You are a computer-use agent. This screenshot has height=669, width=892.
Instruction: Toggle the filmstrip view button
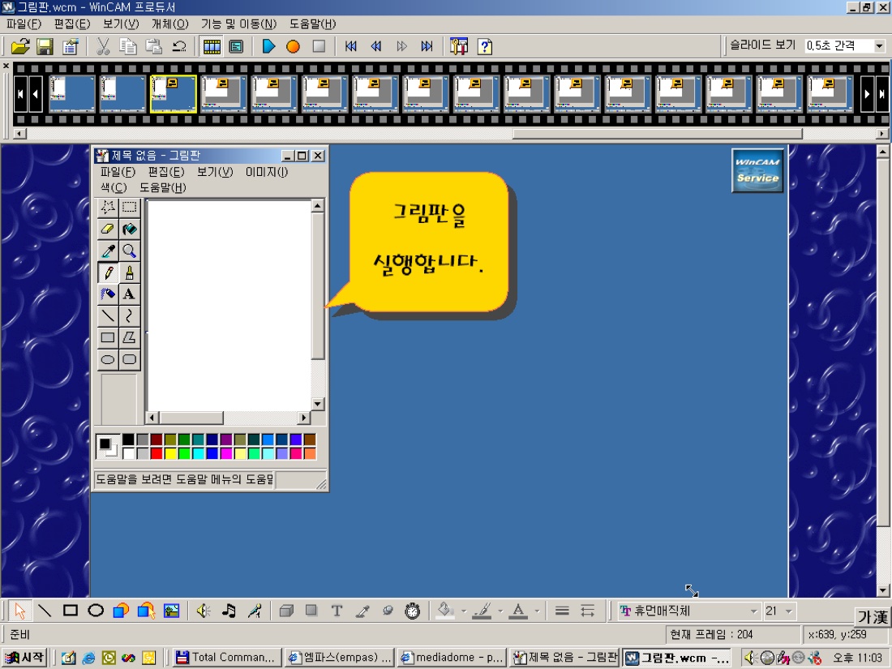coord(212,47)
